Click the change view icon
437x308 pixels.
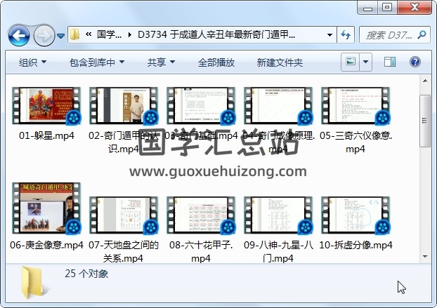click(x=350, y=62)
